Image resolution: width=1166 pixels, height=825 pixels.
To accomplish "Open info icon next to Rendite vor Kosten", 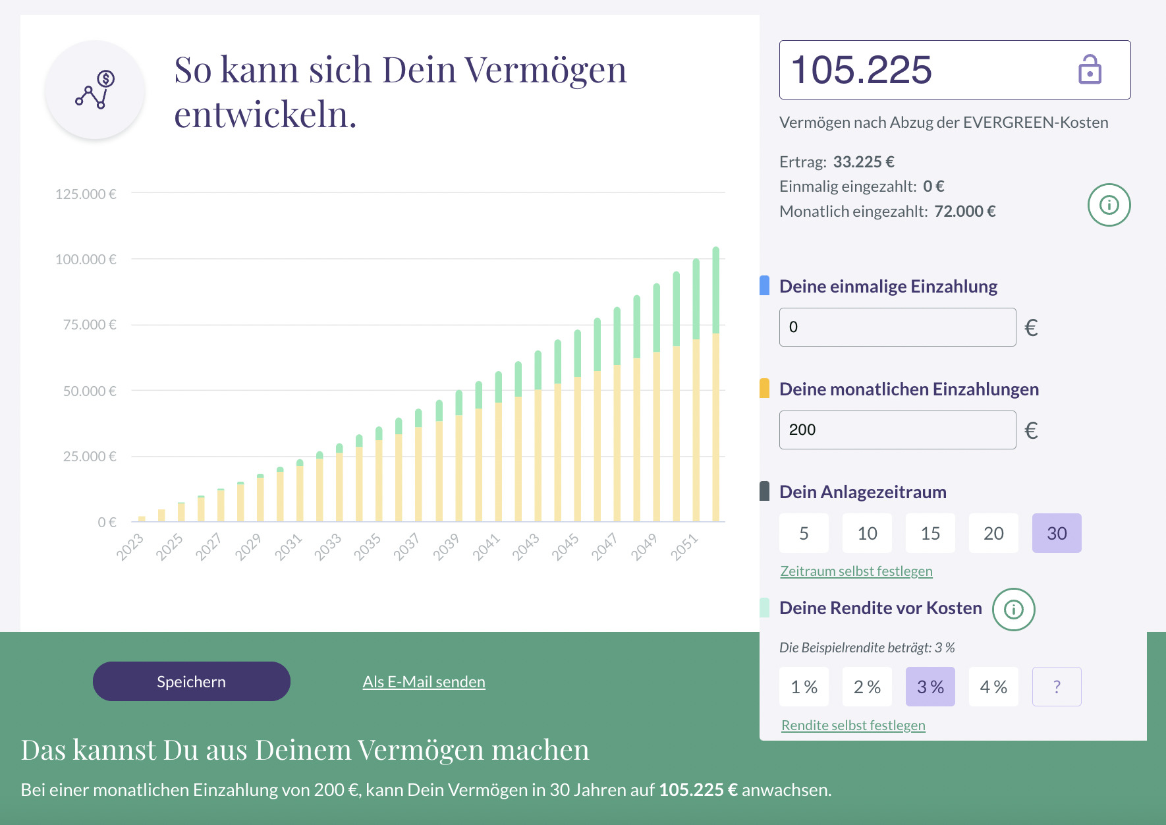I will point(1013,609).
